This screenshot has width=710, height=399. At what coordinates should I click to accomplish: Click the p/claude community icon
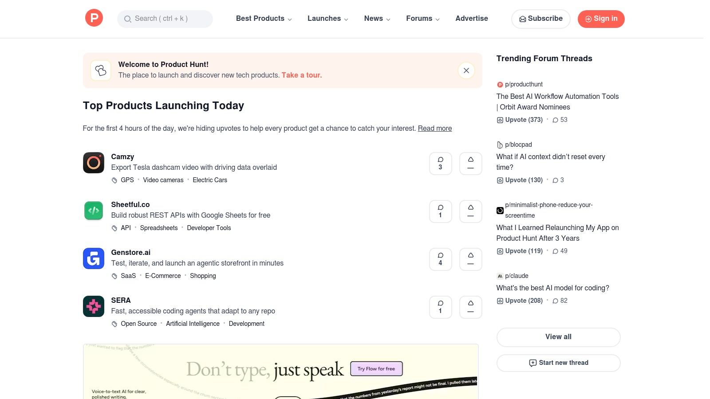(500, 275)
